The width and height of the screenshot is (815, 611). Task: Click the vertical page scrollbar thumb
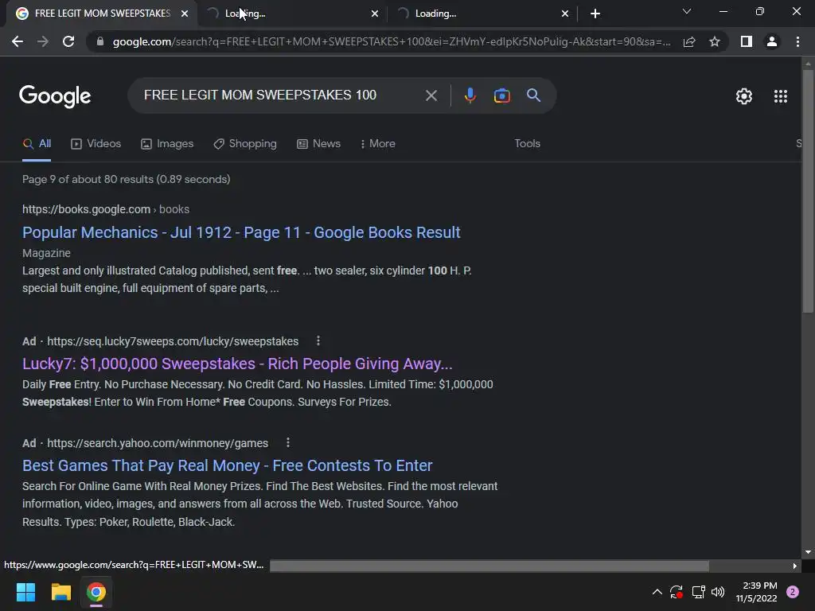[x=808, y=191]
